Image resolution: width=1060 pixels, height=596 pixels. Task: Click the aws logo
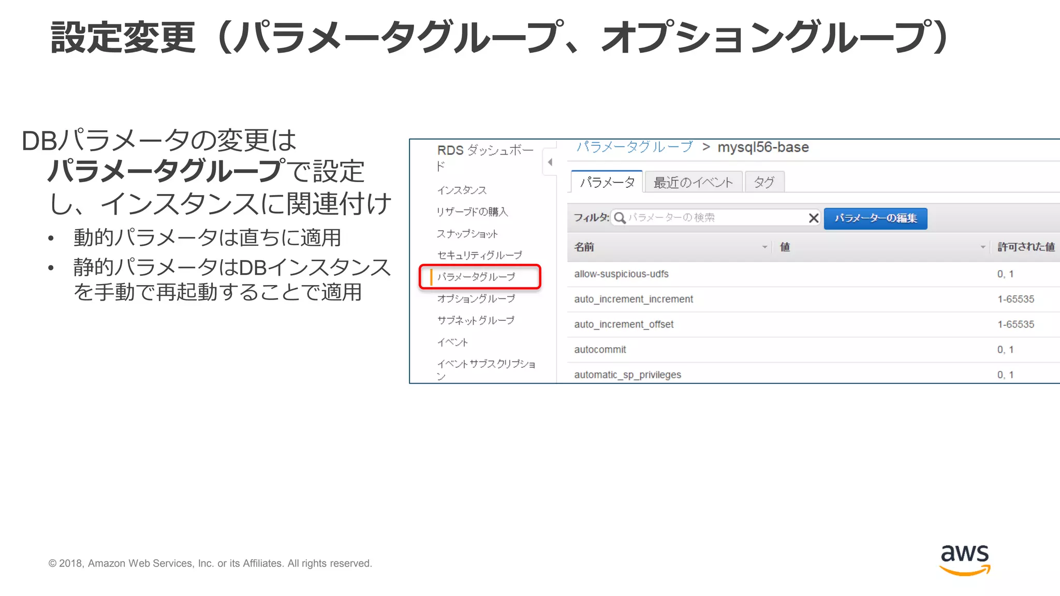point(964,560)
